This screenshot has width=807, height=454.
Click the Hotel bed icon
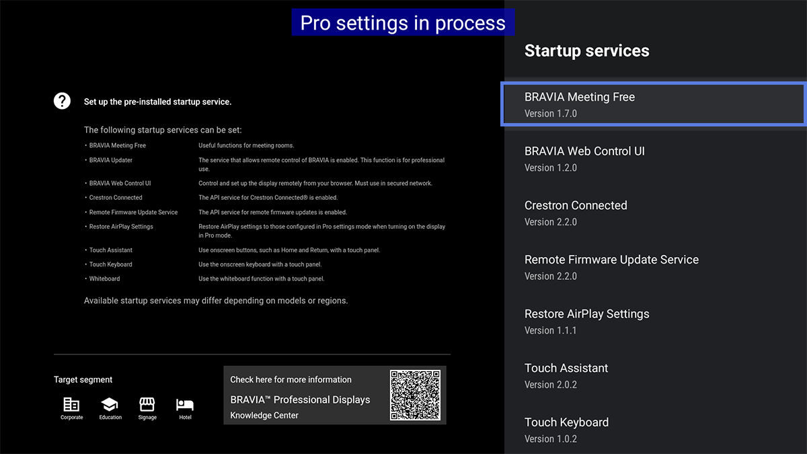(185, 404)
